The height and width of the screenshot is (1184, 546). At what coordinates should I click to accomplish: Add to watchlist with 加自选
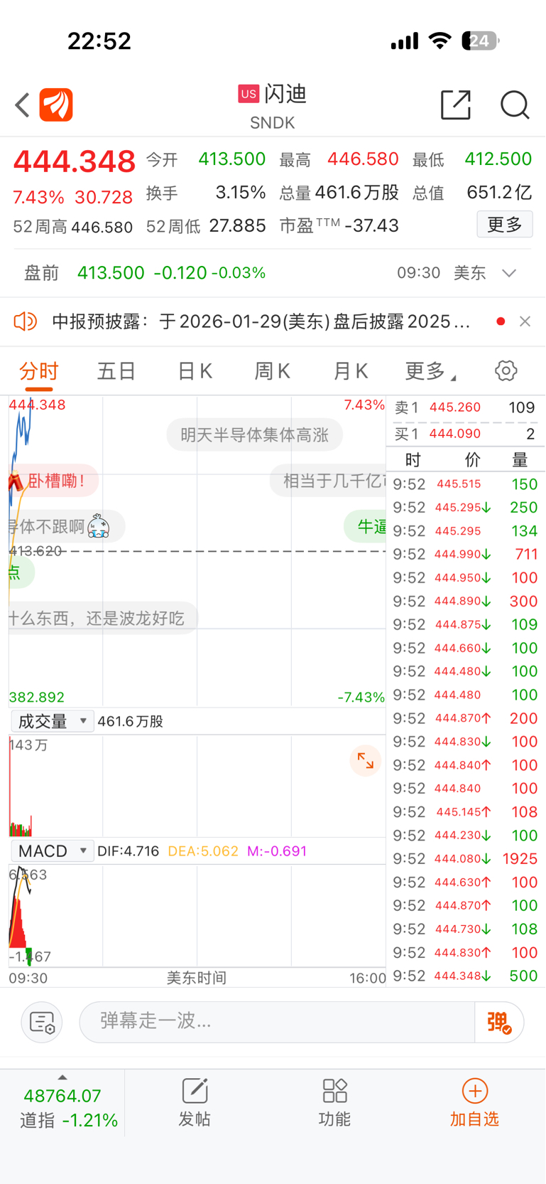(474, 1102)
